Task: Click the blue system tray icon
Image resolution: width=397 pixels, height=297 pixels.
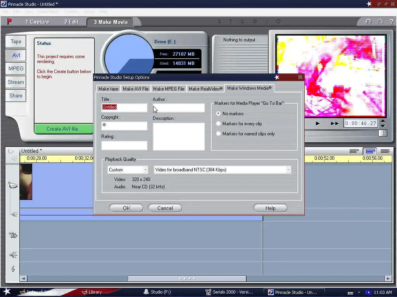Action: click(368, 292)
